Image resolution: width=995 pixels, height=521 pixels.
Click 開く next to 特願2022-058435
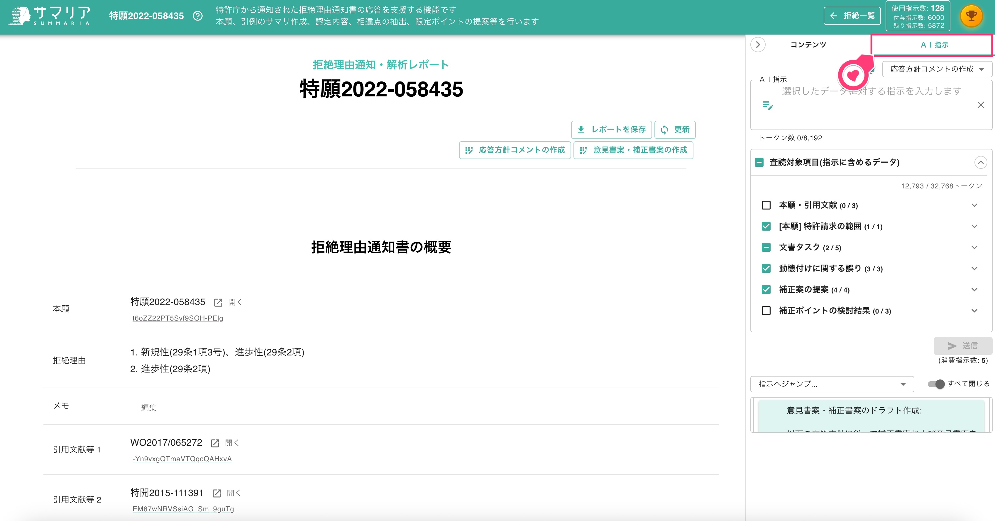tap(235, 303)
